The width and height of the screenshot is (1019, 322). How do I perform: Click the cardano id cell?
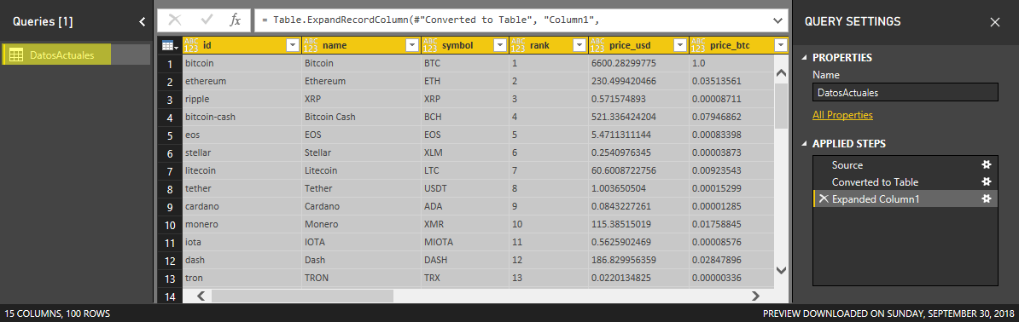pyautogui.click(x=242, y=206)
